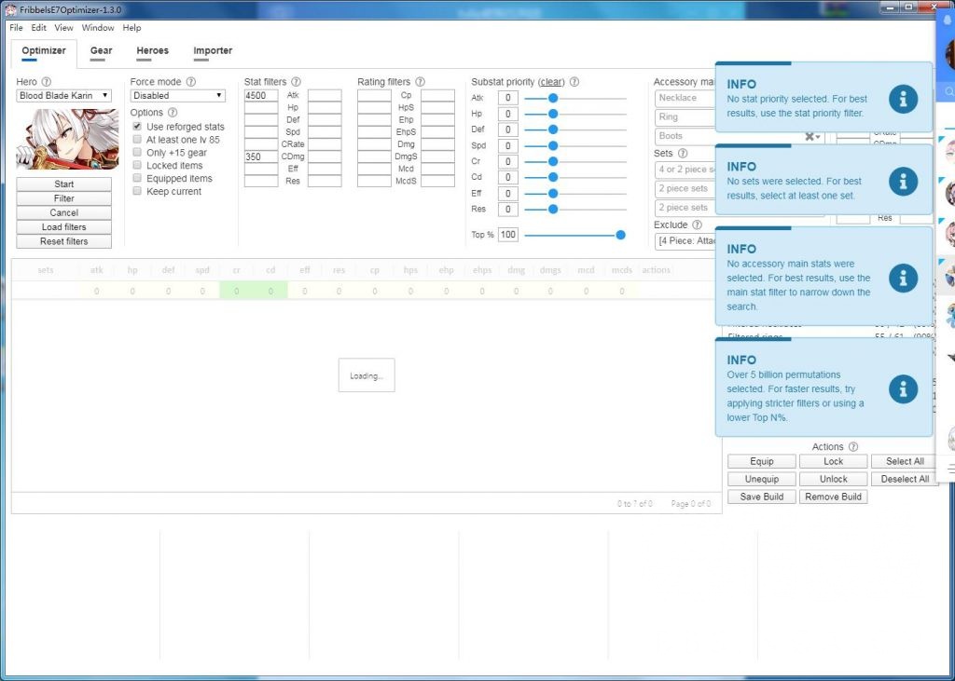Viewport: 955px width, 681px height.
Task: Expand the Force mode Disabled dropdown
Action: pos(177,96)
